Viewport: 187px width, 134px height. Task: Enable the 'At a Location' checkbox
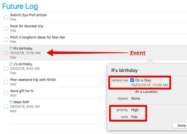[x=132, y=92]
